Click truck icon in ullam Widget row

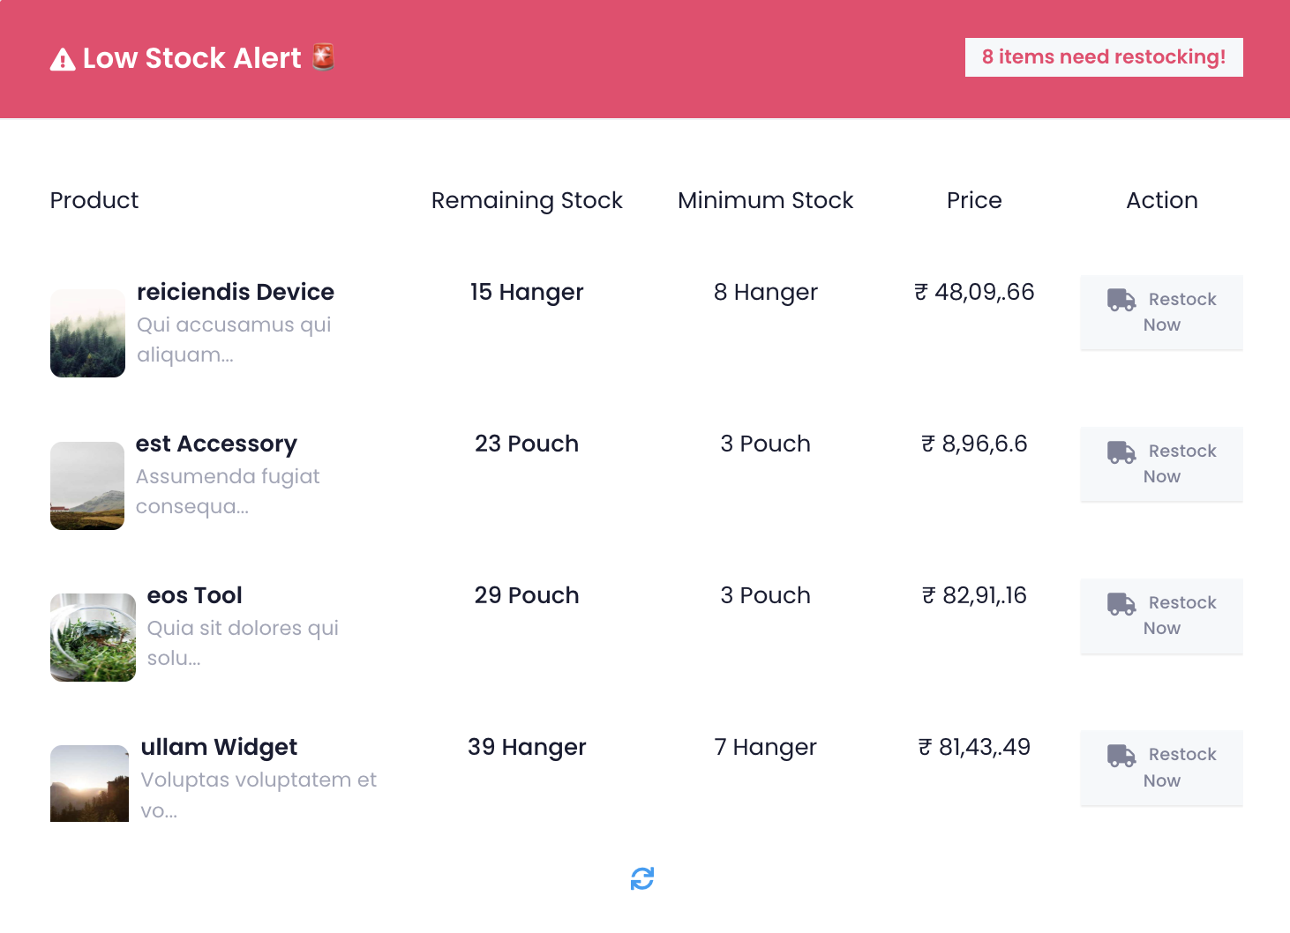coord(1121,755)
